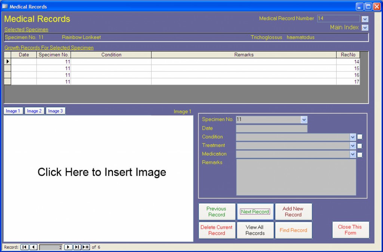
Task: Click into the Remarks text area
Action: point(296,177)
